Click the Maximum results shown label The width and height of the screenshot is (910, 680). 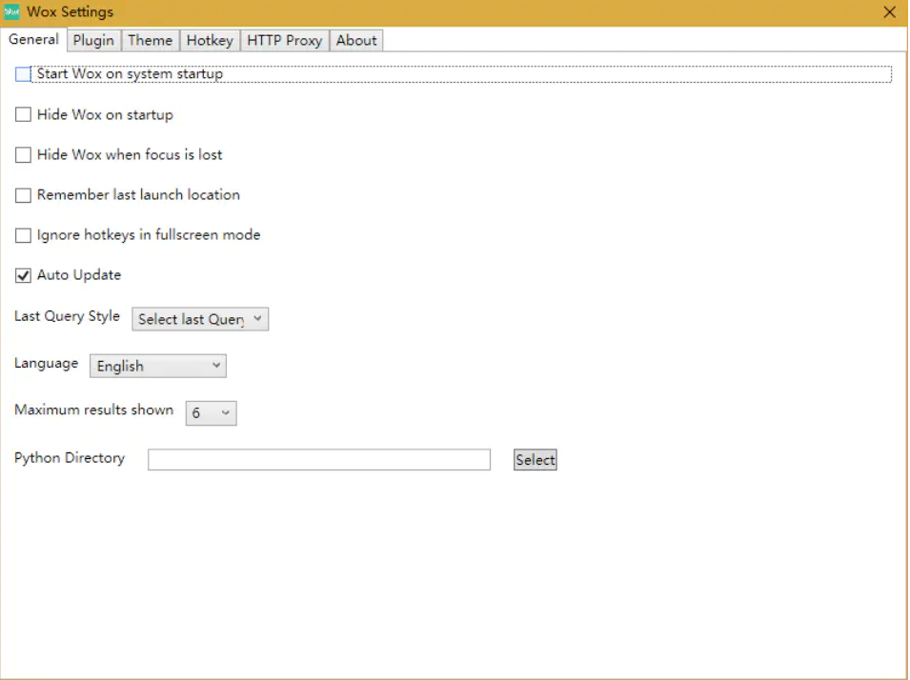(x=94, y=410)
